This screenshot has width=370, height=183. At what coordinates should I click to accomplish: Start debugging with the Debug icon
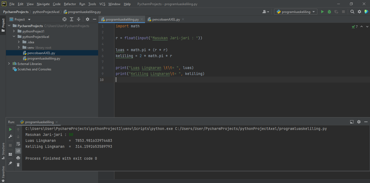point(329,12)
